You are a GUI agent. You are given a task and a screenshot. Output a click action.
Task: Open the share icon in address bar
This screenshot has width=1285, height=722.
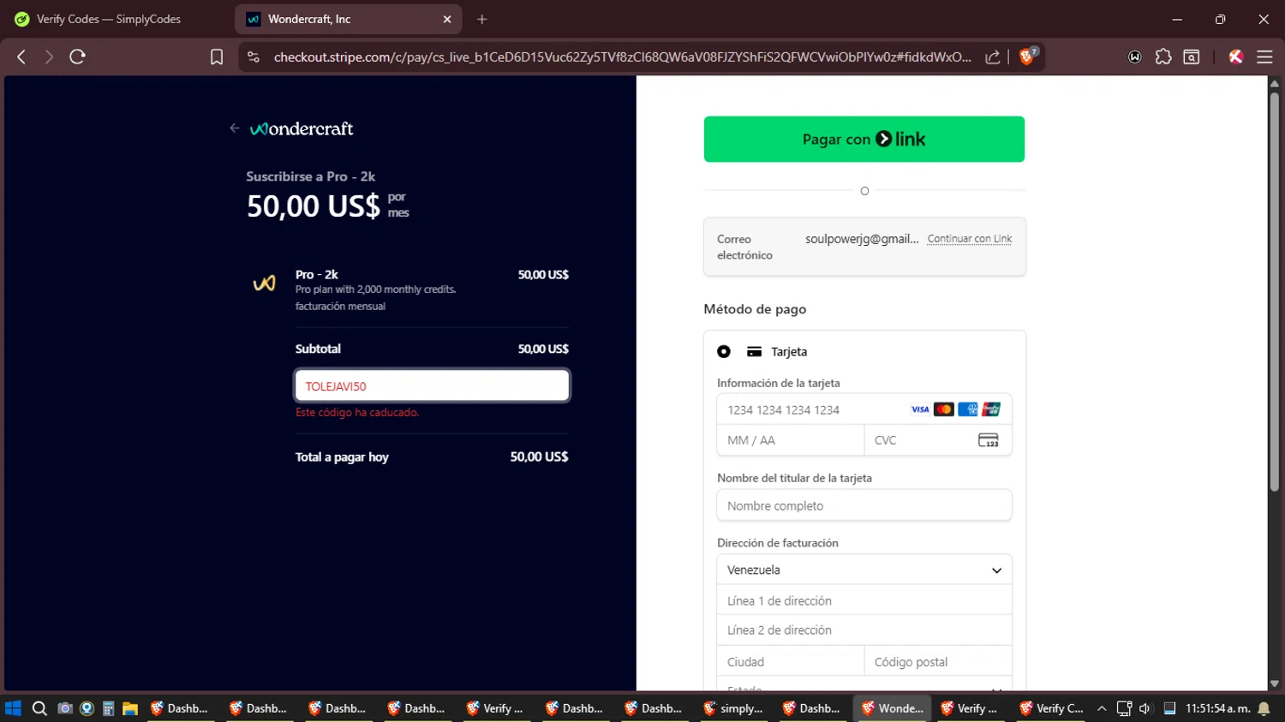point(993,57)
